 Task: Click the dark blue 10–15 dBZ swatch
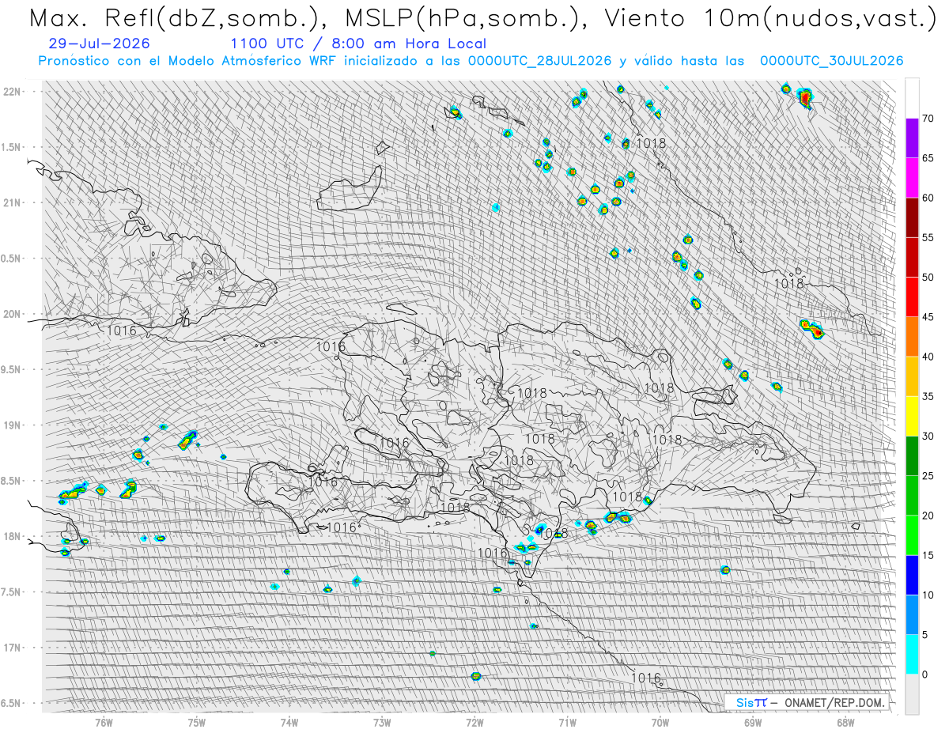(912, 575)
